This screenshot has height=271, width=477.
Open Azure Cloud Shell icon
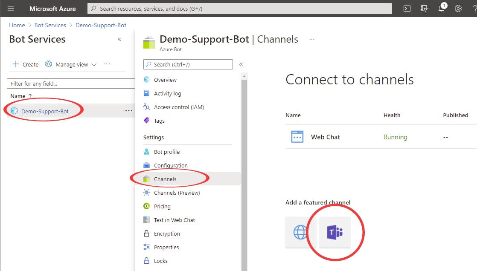click(407, 9)
